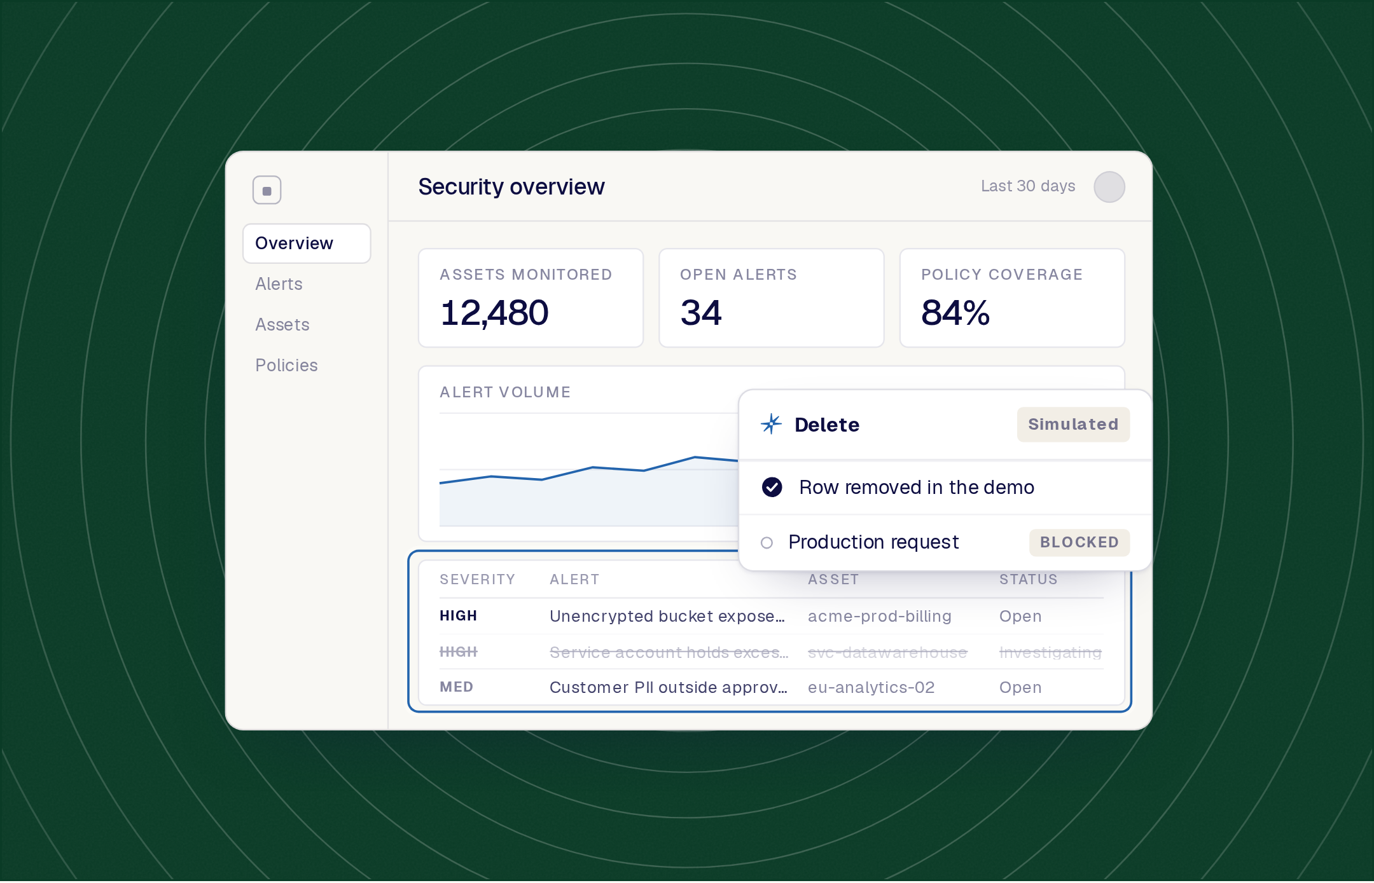Go to Alerts in the sidebar
The image size is (1374, 883).
coord(279,284)
